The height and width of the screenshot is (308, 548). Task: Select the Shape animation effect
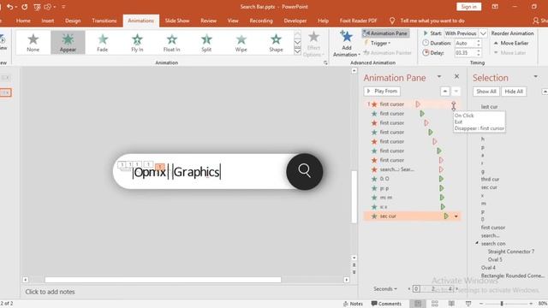click(276, 42)
